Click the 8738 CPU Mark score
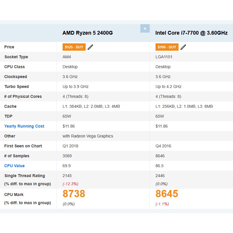Viewport: 233px width, 233px height. coord(74,194)
